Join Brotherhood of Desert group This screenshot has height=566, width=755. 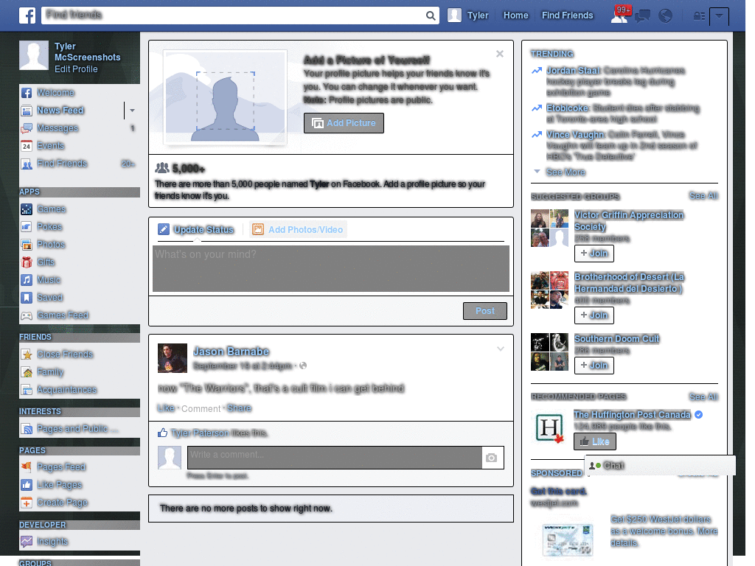click(x=594, y=315)
